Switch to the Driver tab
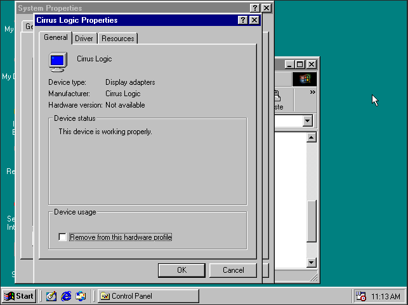This screenshot has height=305, width=408. pyautogui.click(x=84, y=39)
